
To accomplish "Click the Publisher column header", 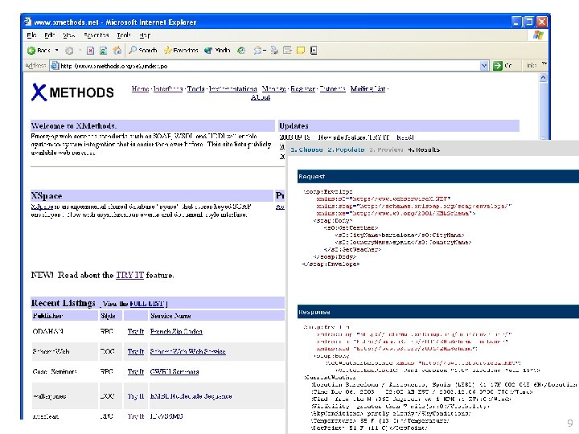I will pos(65,316).
